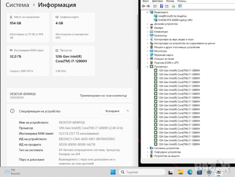235x177 pixels.
Task: Open the Windows Start menu
Action: 113,172
